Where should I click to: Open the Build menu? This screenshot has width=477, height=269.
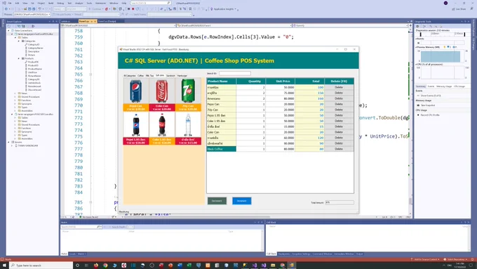[51, 3]
